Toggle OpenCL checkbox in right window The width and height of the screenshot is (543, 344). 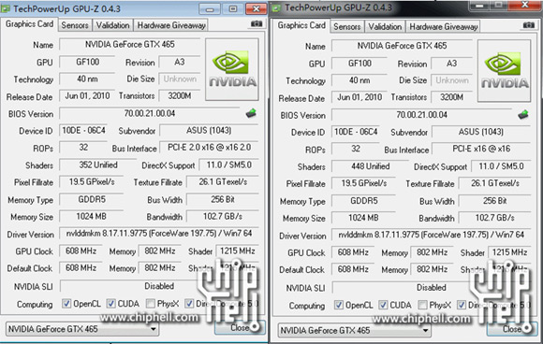click(338, 305)
